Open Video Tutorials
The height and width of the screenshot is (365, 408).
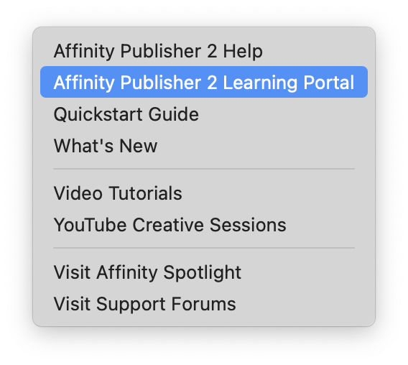[x=204, y=193]
